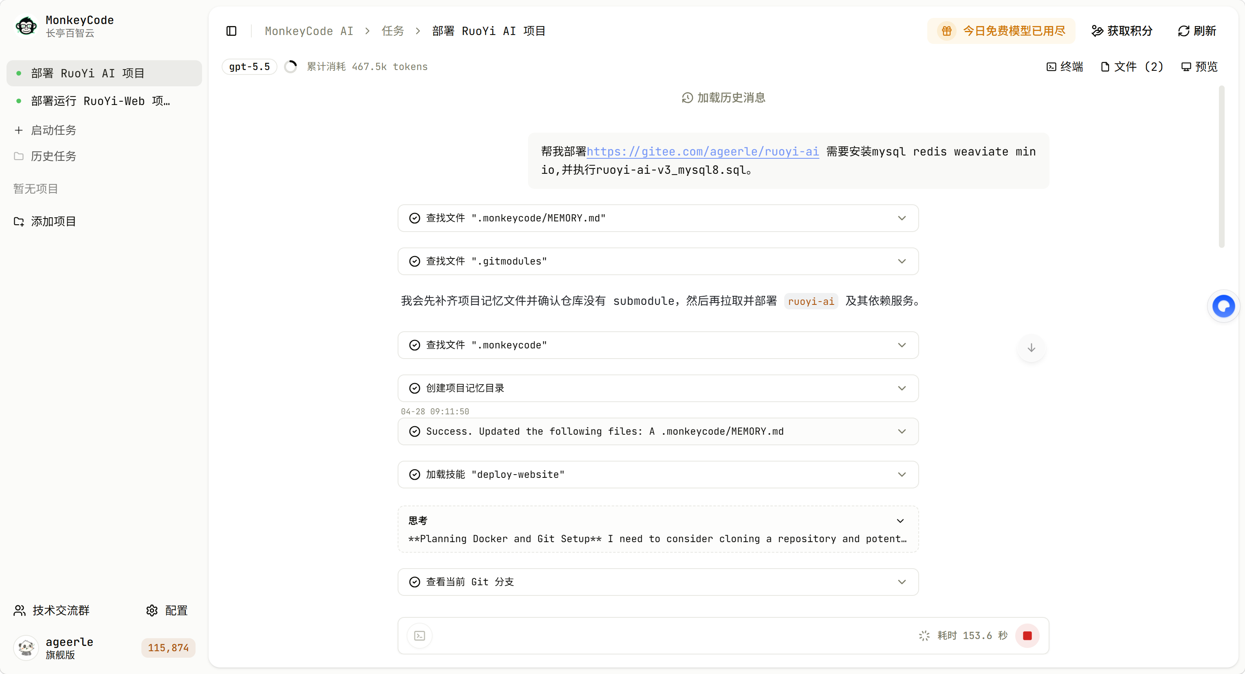Click the 115,874 points badge
Screen dimensions: 1245x674
(168, 648)
